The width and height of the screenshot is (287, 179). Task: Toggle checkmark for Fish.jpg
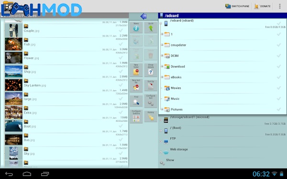pyautogui.click(x=121, y=44)
